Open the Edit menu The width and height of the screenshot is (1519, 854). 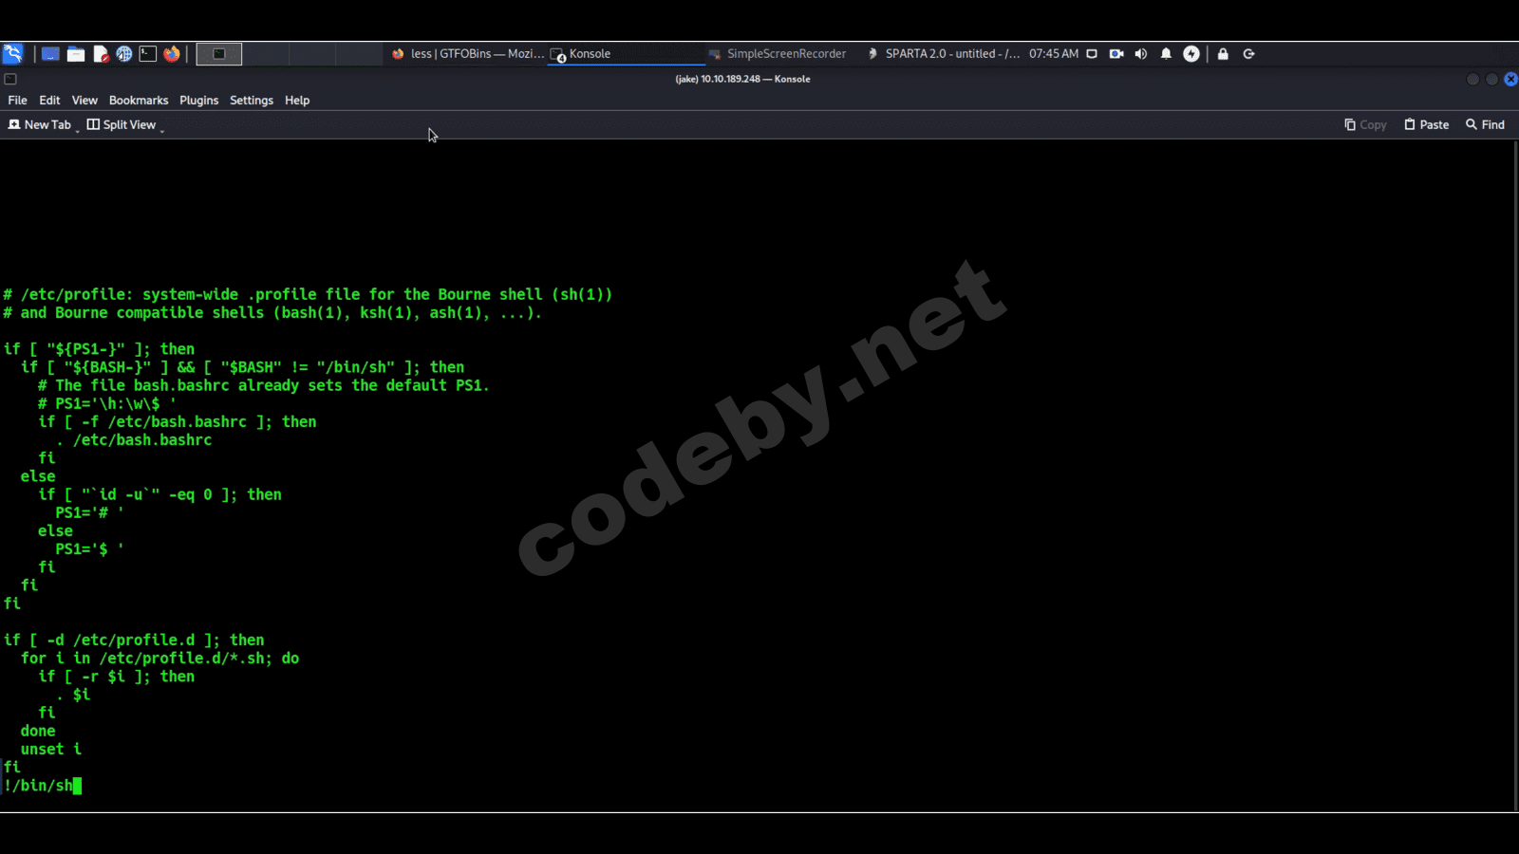pyautogui.click(x=49, y=101)
